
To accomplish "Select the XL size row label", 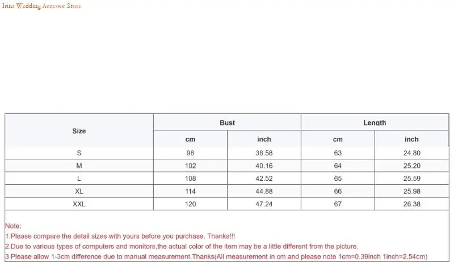I will 79,191.
